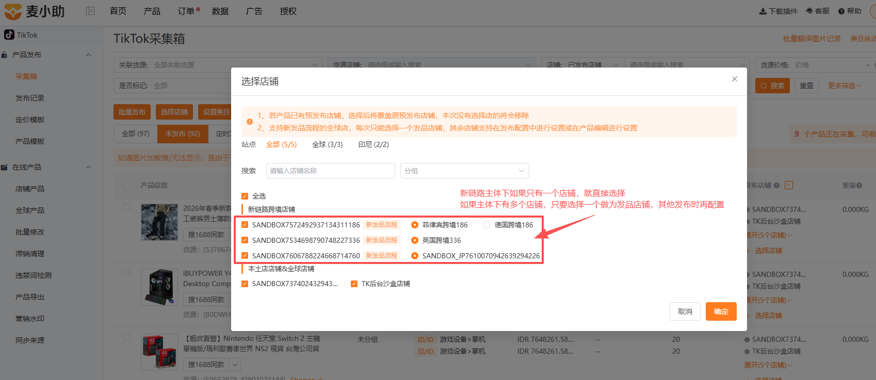Click the orange 搜索 button
Viewport: 876px width, 380px height.
(x=772, y=86)
